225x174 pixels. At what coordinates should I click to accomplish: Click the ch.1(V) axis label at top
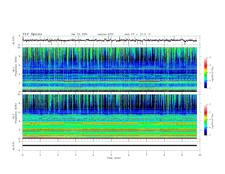[x=14, y=40]
